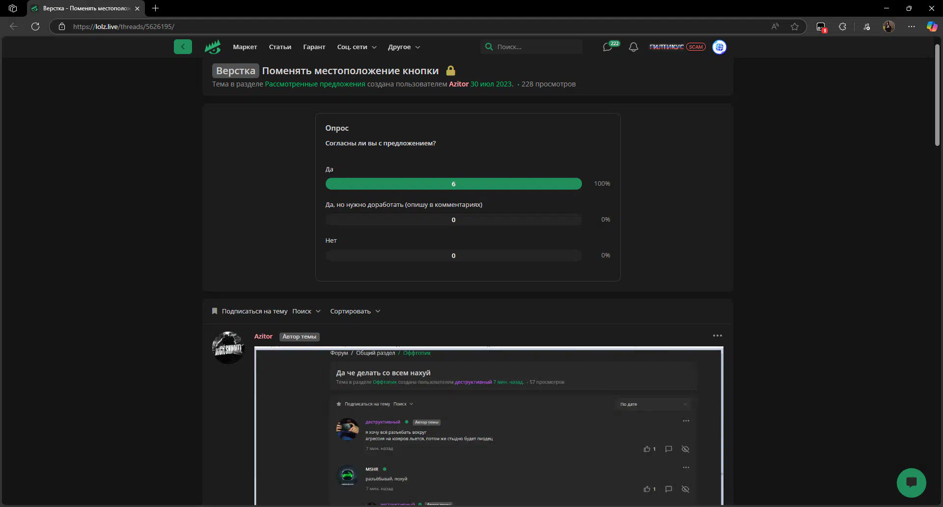The height and width of the screenshot is (507, 943).
Task: Open browser settings and more menu
Action: (912, 27)
